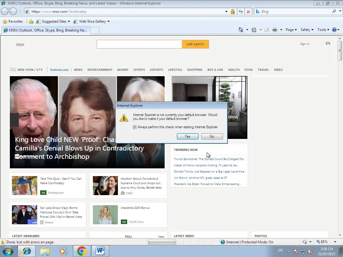
Task: Click the browser Back arrow button
Action: pyautogui.click(x=5, y=11)
